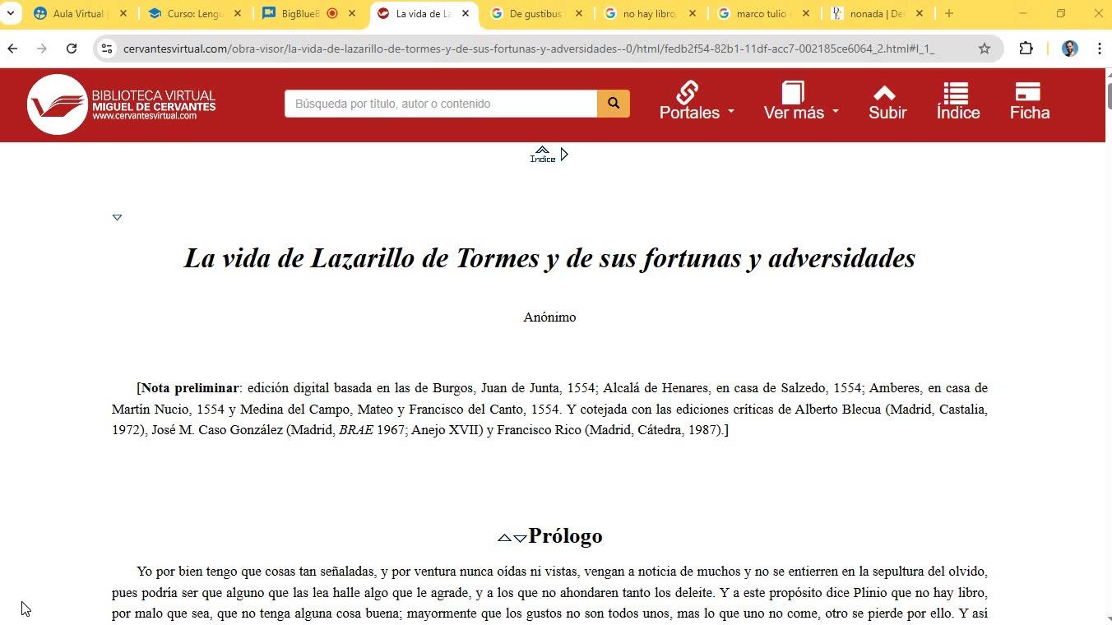Close the 'nonada | De' tab
This screenshot has height=625, width=1112.
920,13
